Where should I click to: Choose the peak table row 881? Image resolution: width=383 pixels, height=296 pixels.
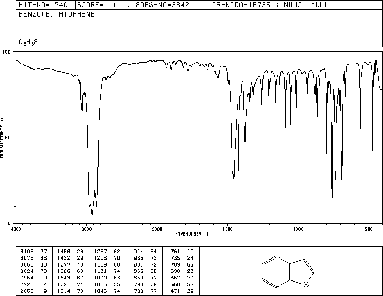coord(146,264)
